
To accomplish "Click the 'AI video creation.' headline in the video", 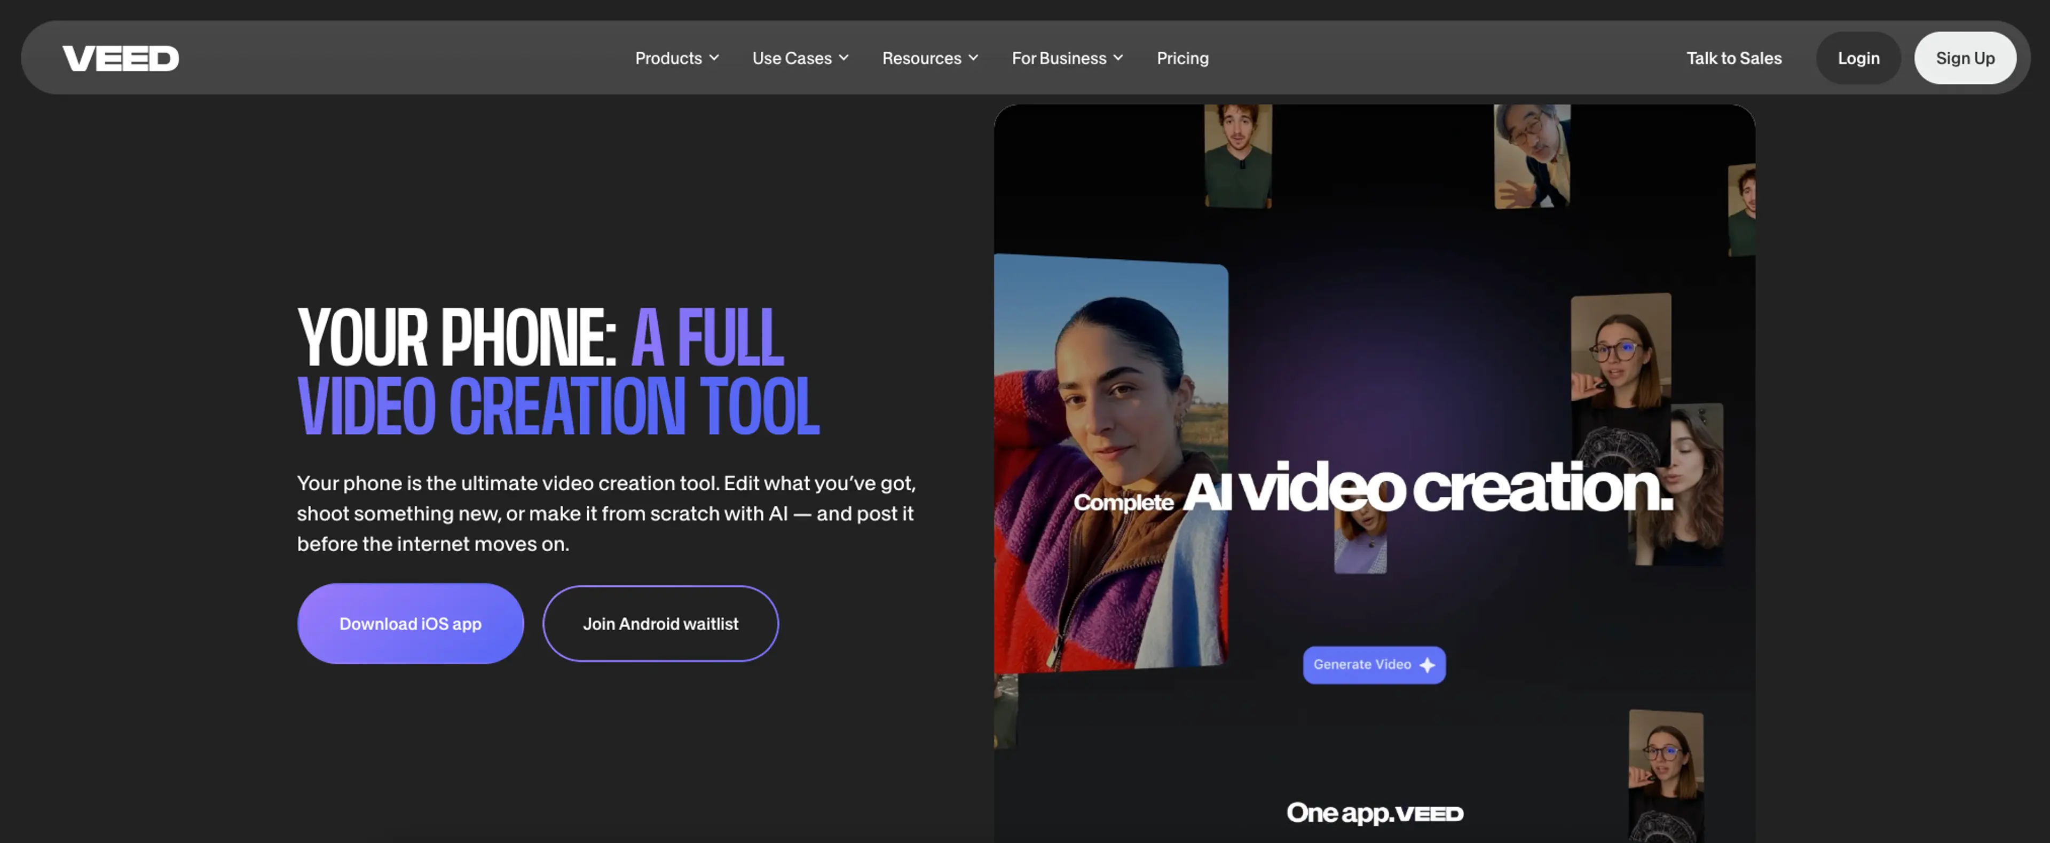I will click(1429, 488).
